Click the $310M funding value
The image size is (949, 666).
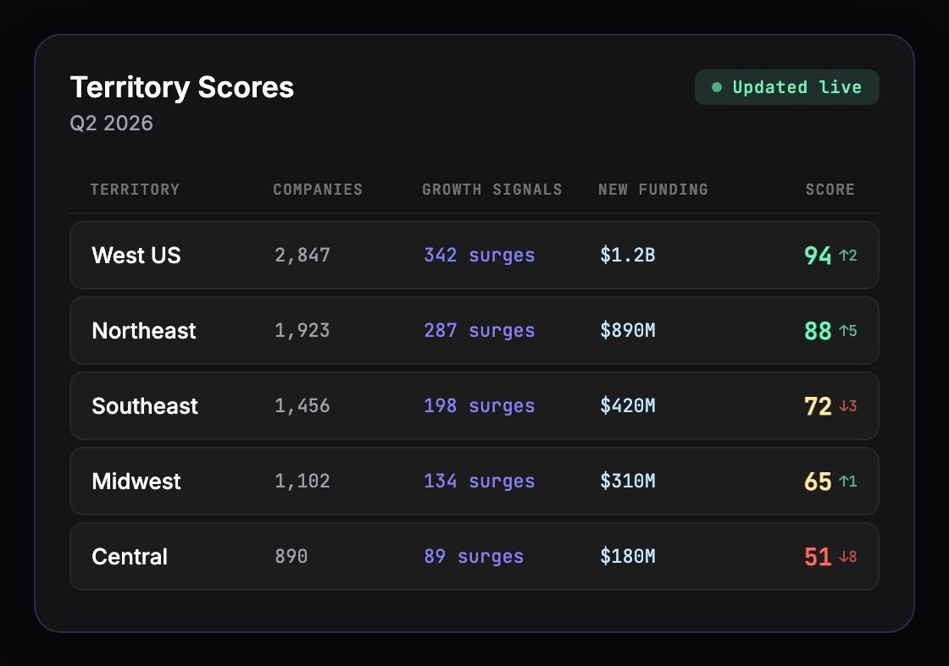coord(628,481)
